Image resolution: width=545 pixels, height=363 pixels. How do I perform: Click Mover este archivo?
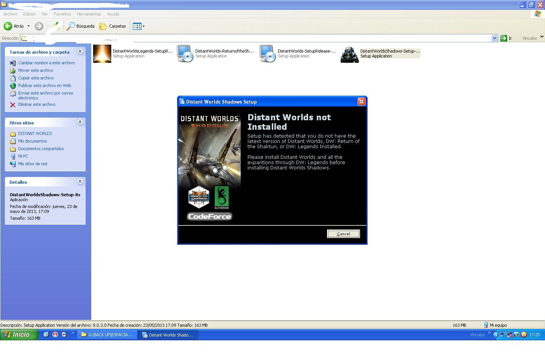(36, 70)
